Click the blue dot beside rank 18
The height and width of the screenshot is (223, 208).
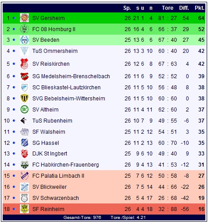[x=14, y=209]
